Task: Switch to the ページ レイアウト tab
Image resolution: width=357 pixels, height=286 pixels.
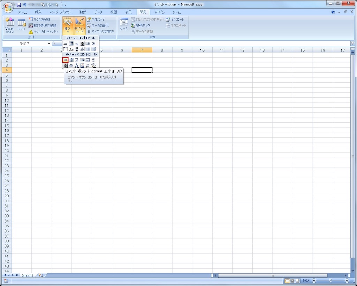Action: (61, 12)
